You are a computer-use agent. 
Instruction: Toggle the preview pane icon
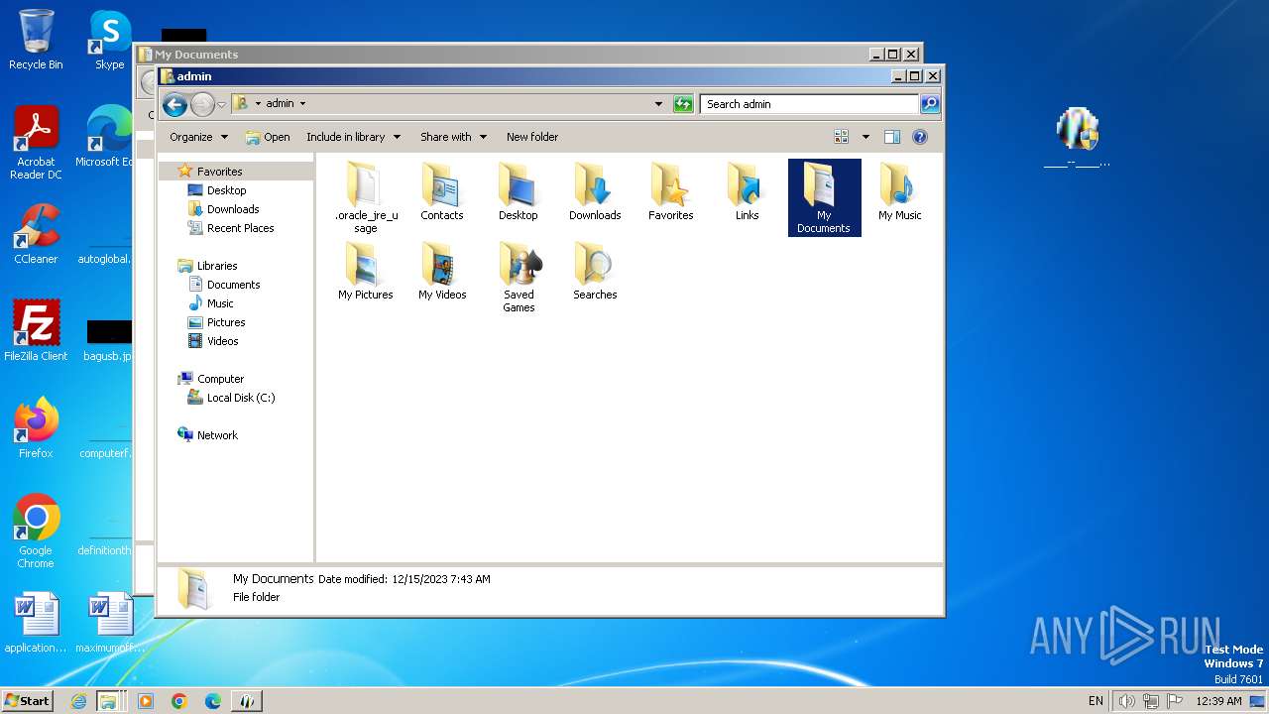tap(891, 137)
